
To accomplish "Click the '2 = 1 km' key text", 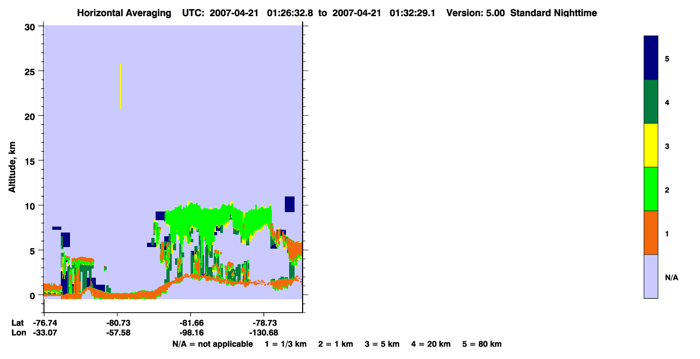I will click(335, 344).
